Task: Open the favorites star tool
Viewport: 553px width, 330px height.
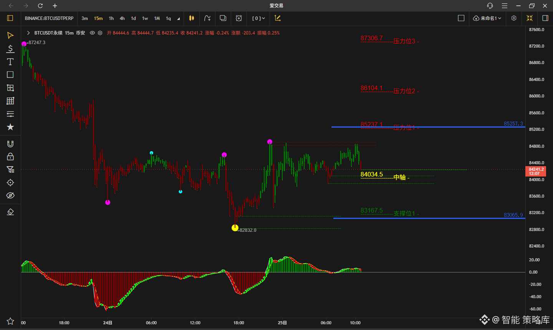Action: point(10,127)
